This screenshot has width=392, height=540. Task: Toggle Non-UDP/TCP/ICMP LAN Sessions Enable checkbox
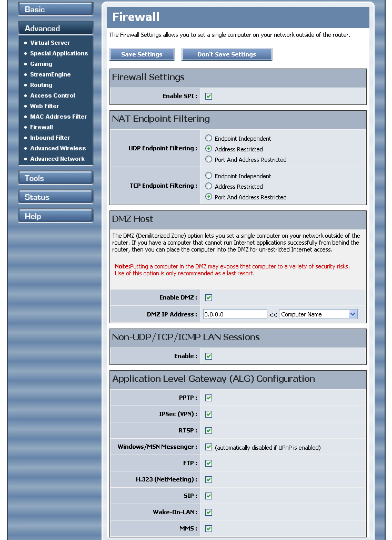(208, 356)
